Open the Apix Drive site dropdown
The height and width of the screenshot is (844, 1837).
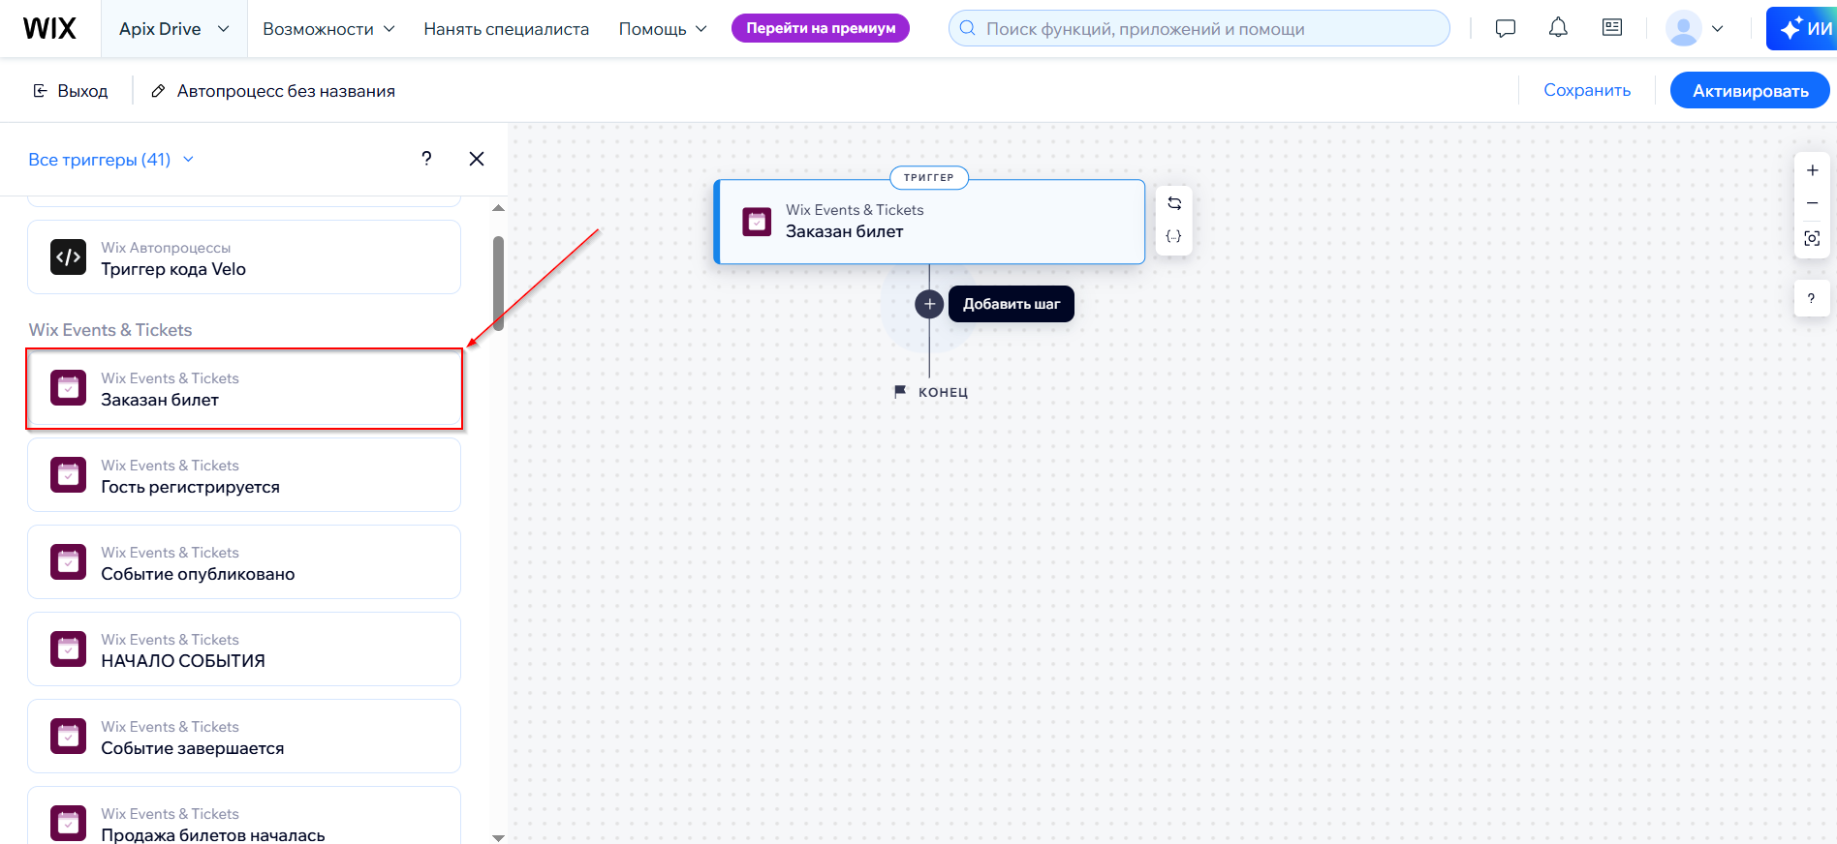174,29
